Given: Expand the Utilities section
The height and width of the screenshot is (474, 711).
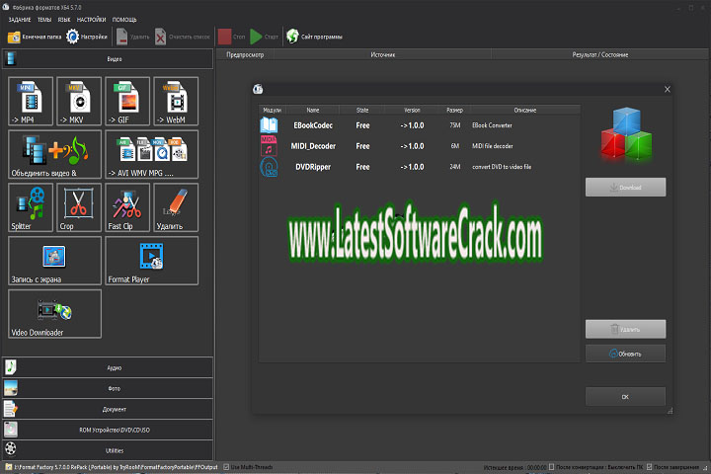Looking at the screenshot, I should (108, 450).
